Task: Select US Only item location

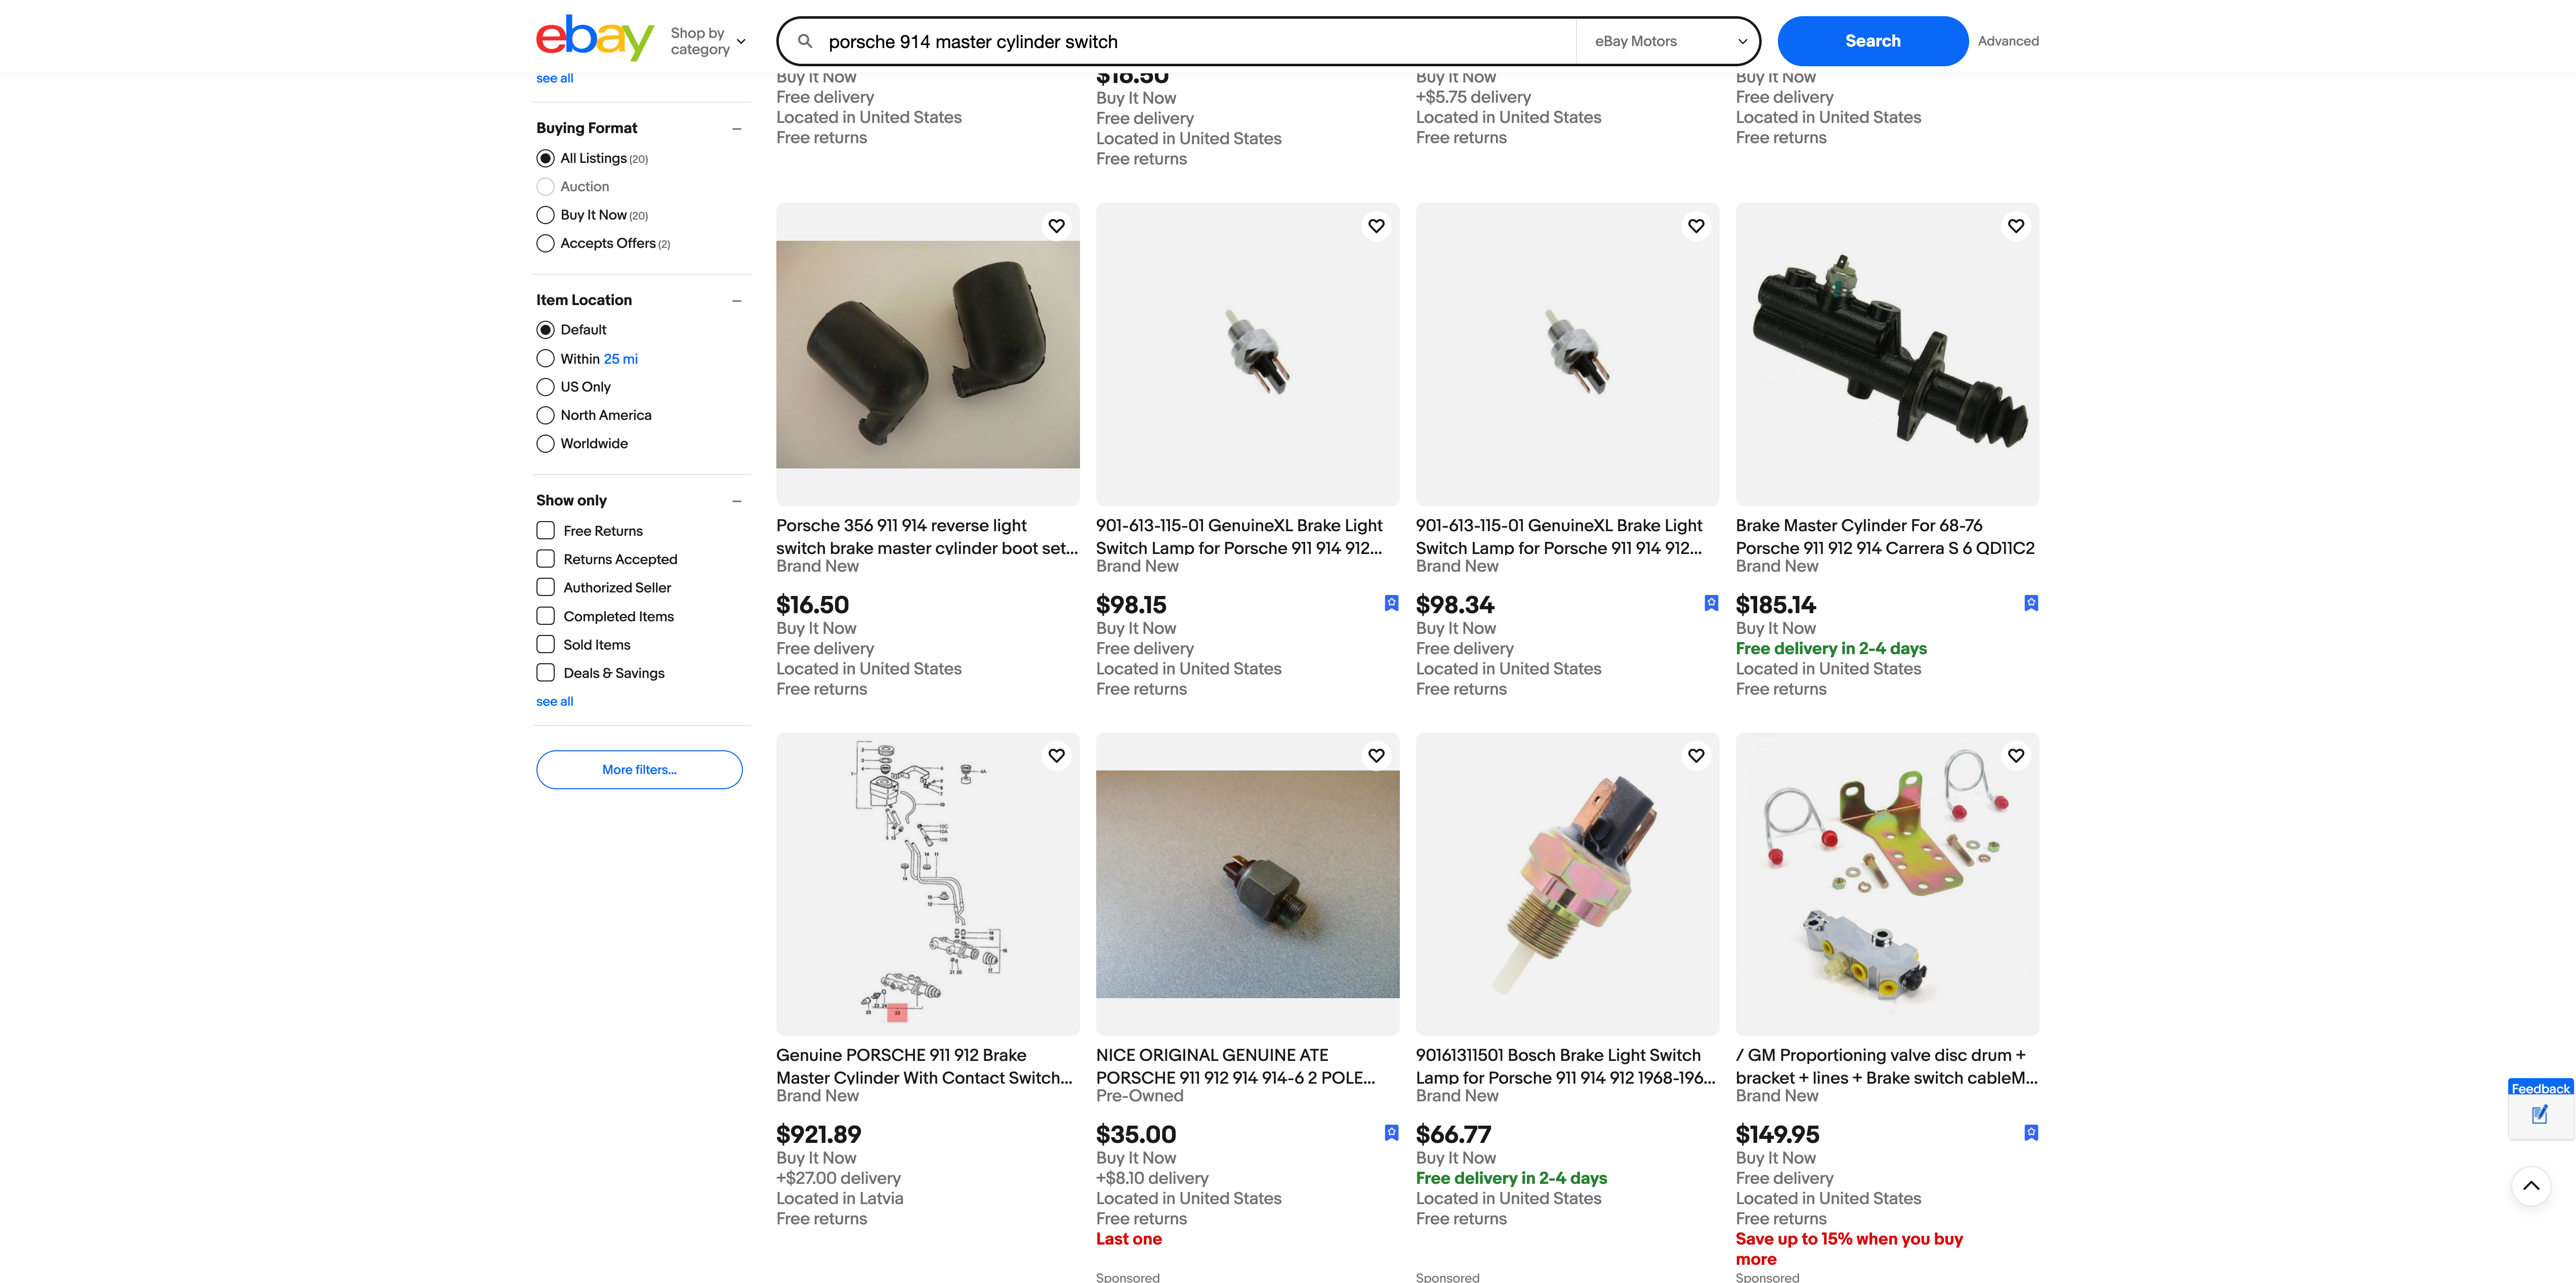Action: [545, 387]
